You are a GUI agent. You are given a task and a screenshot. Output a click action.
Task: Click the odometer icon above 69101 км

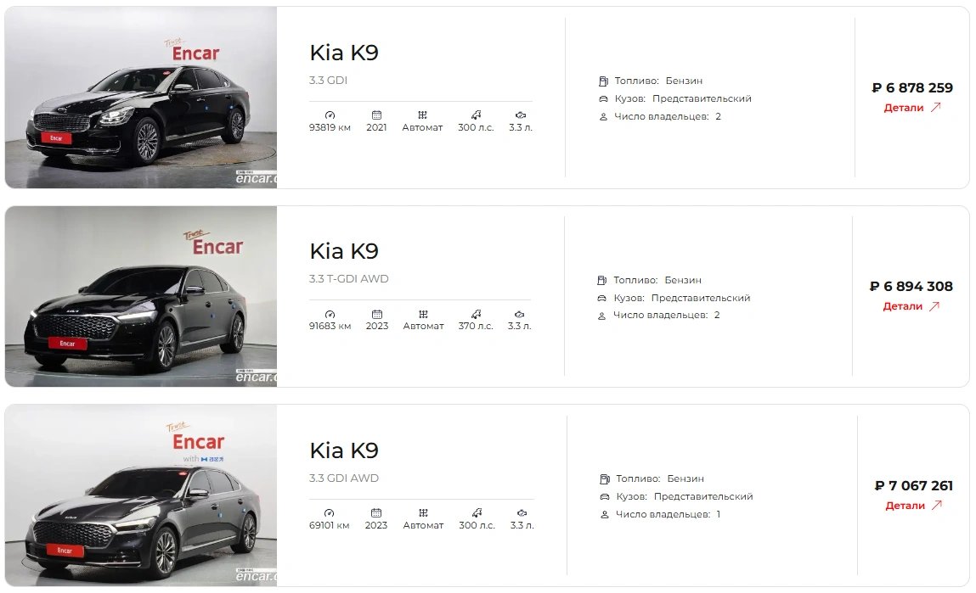[330, 512]
